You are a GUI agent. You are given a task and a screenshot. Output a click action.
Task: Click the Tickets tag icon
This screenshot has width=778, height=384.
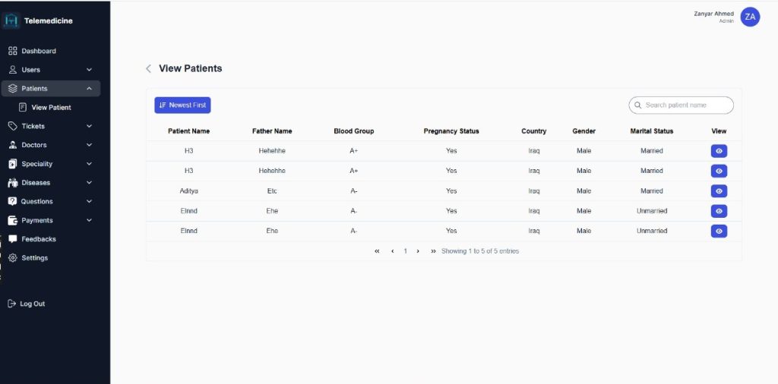12,126
